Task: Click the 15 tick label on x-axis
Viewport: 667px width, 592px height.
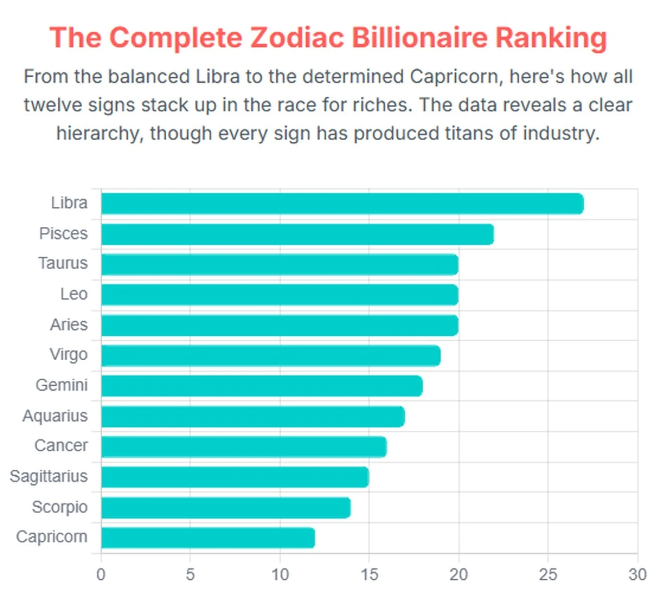Action: click(369, 574)
